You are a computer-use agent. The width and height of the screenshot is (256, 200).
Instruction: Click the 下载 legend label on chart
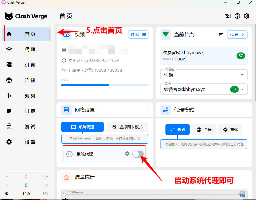pyautogui.click(x=242, y=196)
